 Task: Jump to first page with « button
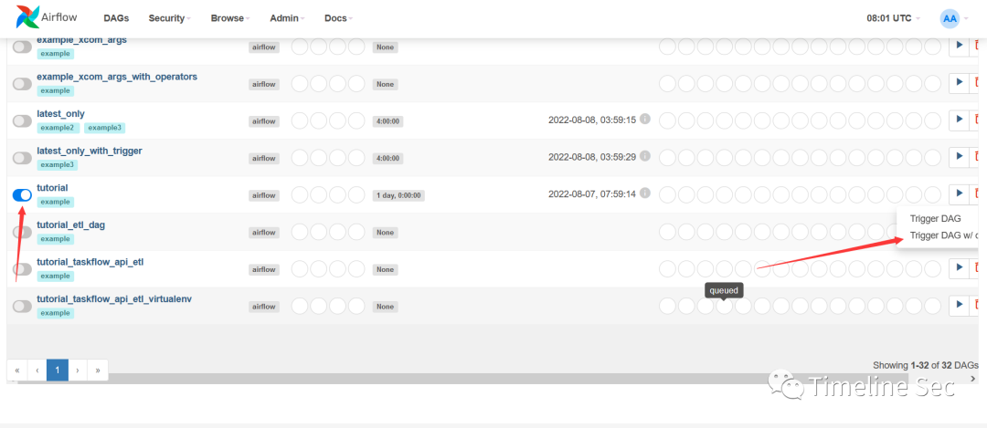[x=17, y=371]
